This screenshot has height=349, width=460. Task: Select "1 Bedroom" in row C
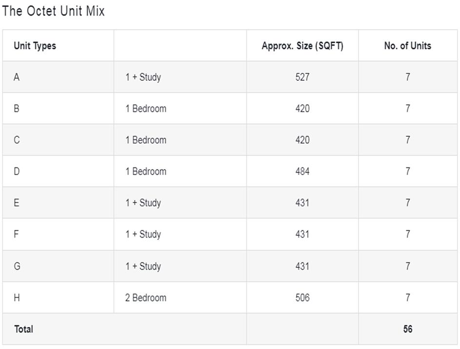point(145,140)
